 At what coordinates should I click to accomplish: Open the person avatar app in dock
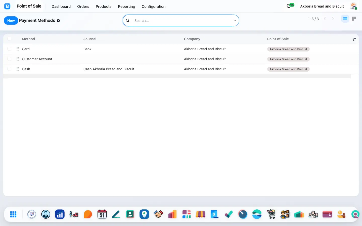(x=46, y=214)
